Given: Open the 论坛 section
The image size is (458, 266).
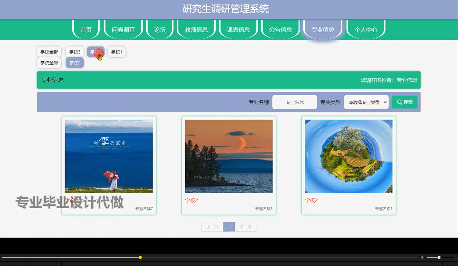Looking at the screenshot, I should tap(160, 29).
